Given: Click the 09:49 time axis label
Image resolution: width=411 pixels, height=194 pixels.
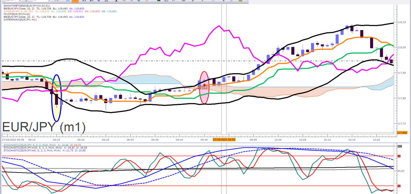Looking at the screenshot, I should 204,140.
